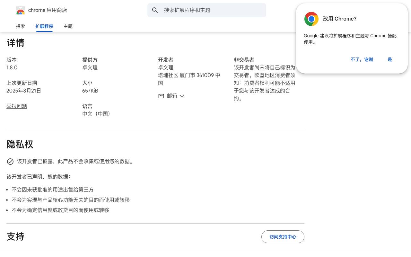Click the Google 建议将扩展程序 popup message

pyautogui.click(x=350, y=39)
